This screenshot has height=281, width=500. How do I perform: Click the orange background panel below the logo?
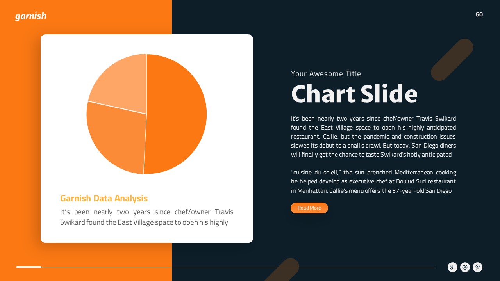click(x=20, y=137)
